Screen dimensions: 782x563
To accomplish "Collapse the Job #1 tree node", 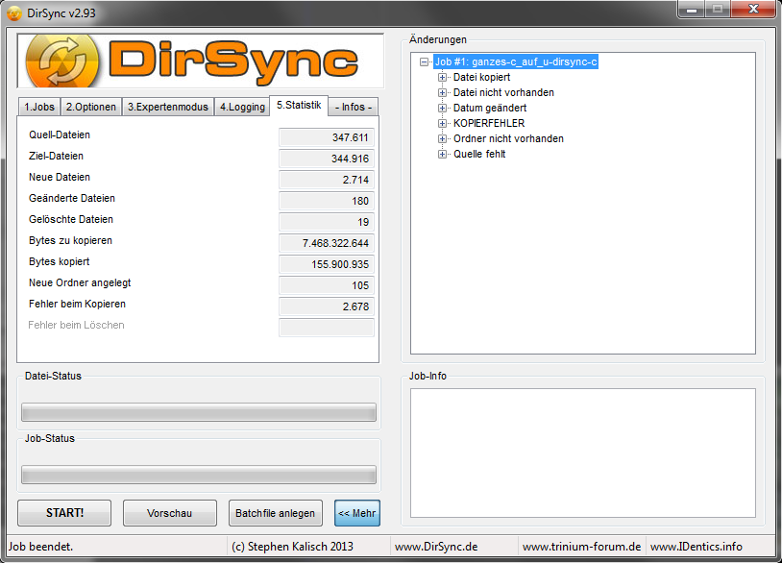I will pyautogui.click(x=424, y=62).
